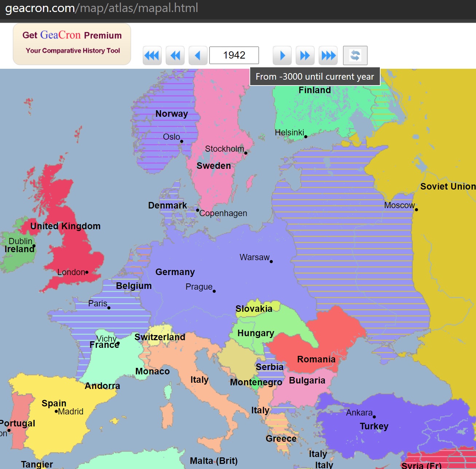Select the Germany label on the map
This screenshot has height=469, width=476.
(x=175, y=272)
